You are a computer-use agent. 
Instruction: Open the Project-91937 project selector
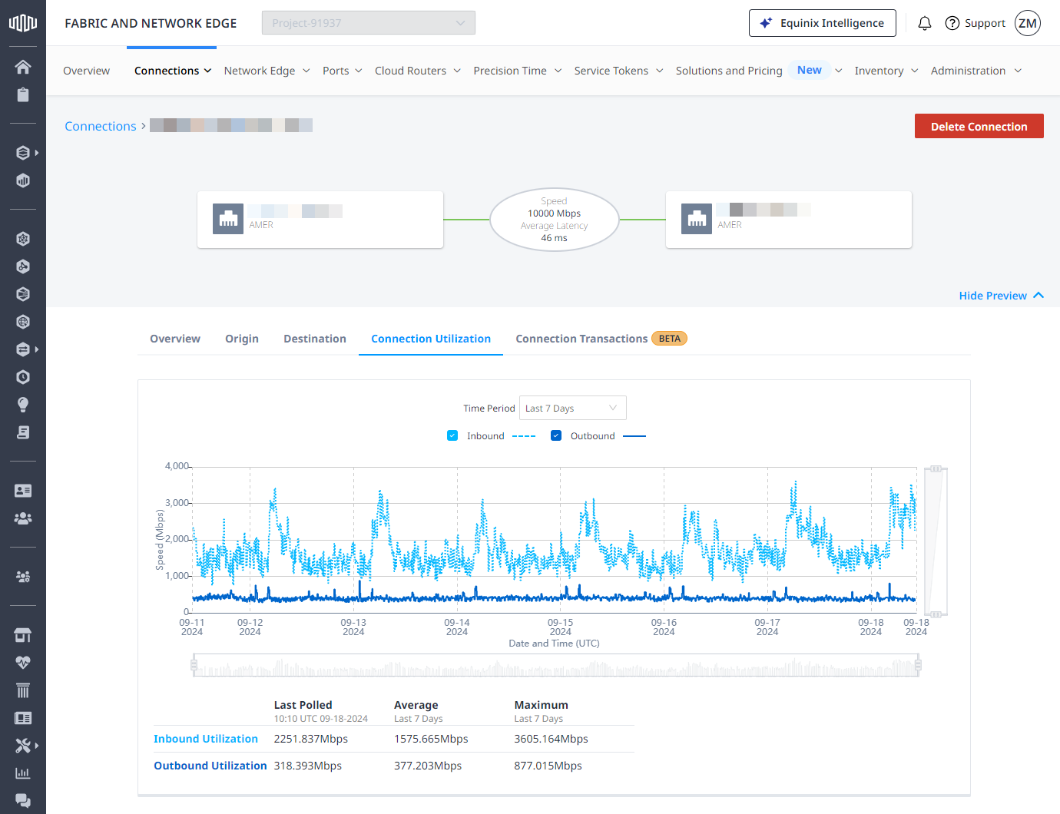369,23
